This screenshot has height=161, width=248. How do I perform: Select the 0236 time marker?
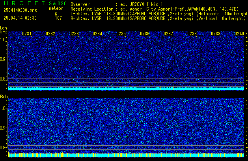click(x=145, y=34)
